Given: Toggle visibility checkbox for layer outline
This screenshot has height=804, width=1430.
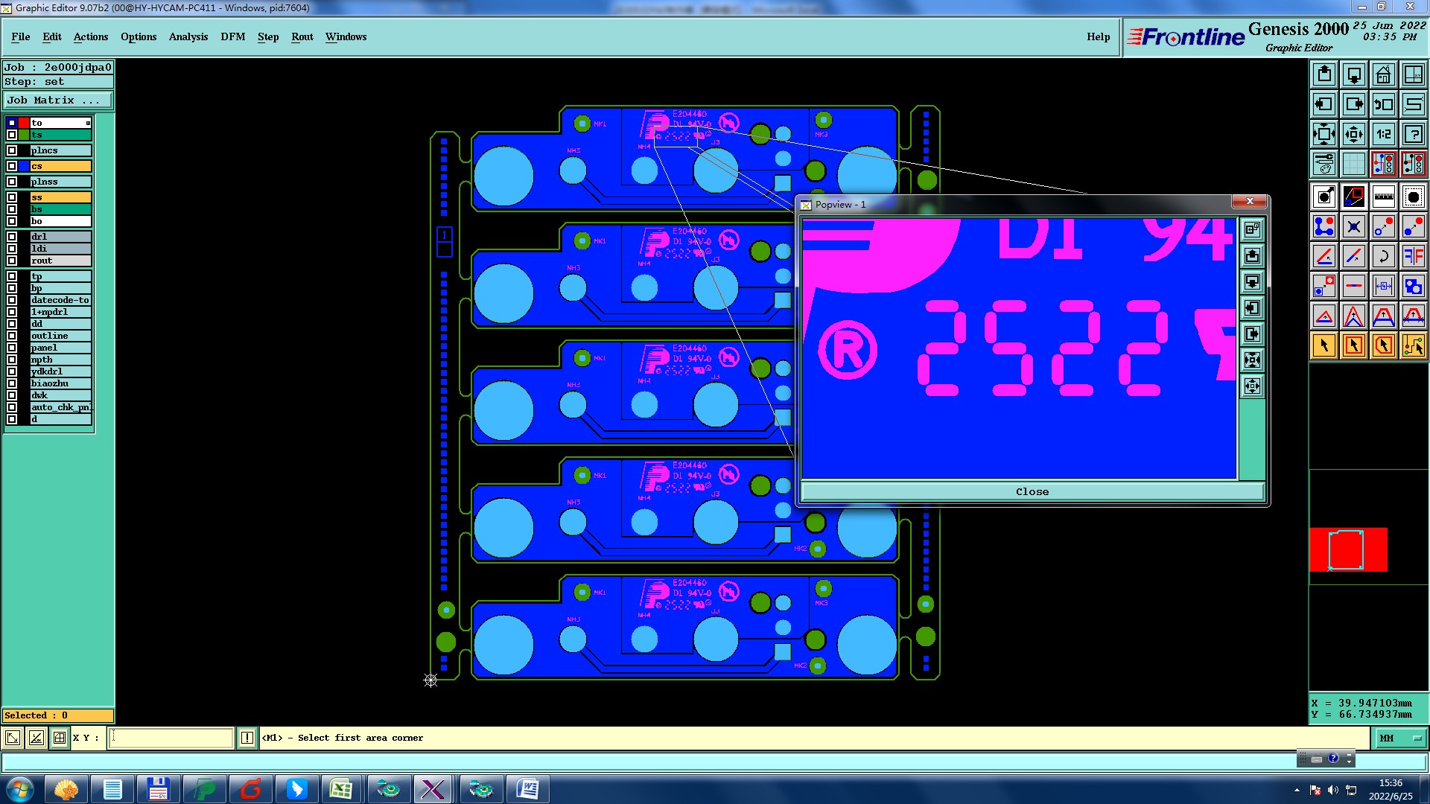Looking at the screenshot, I should click(12, 336).
